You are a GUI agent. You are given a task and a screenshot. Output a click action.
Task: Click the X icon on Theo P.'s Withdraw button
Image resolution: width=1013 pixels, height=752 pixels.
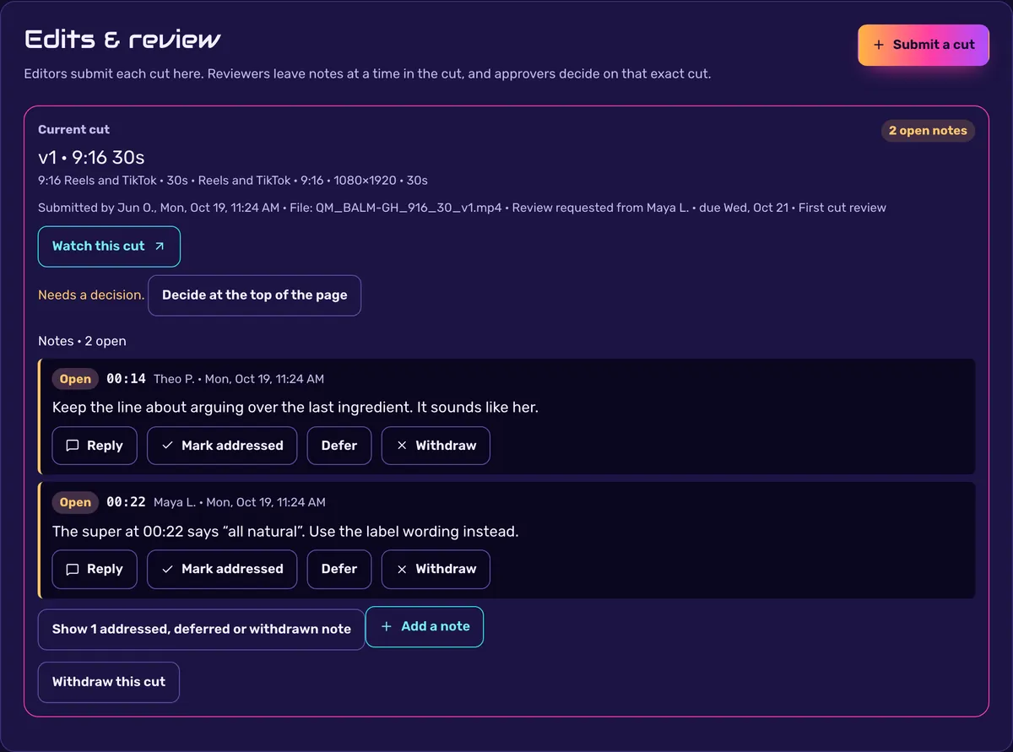coord(402,446)
